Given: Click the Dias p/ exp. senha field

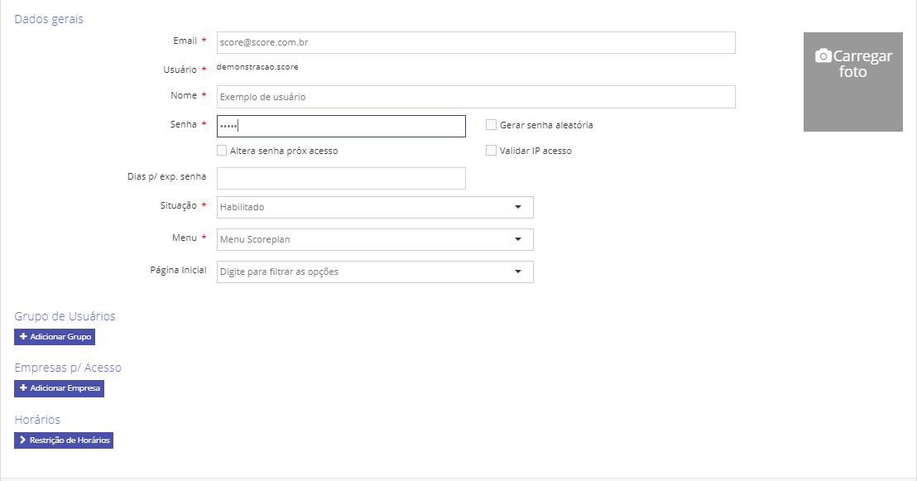Looking at the screenshot, I should coord(341,178).
